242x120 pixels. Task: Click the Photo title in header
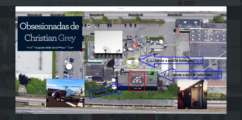coord(121,9)
